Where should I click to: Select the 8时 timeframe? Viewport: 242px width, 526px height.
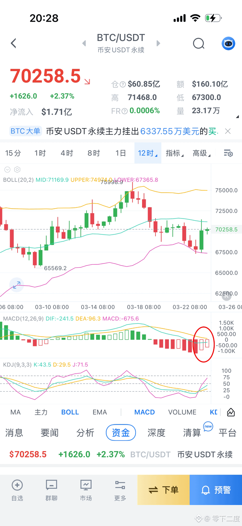tap(94, 153)
